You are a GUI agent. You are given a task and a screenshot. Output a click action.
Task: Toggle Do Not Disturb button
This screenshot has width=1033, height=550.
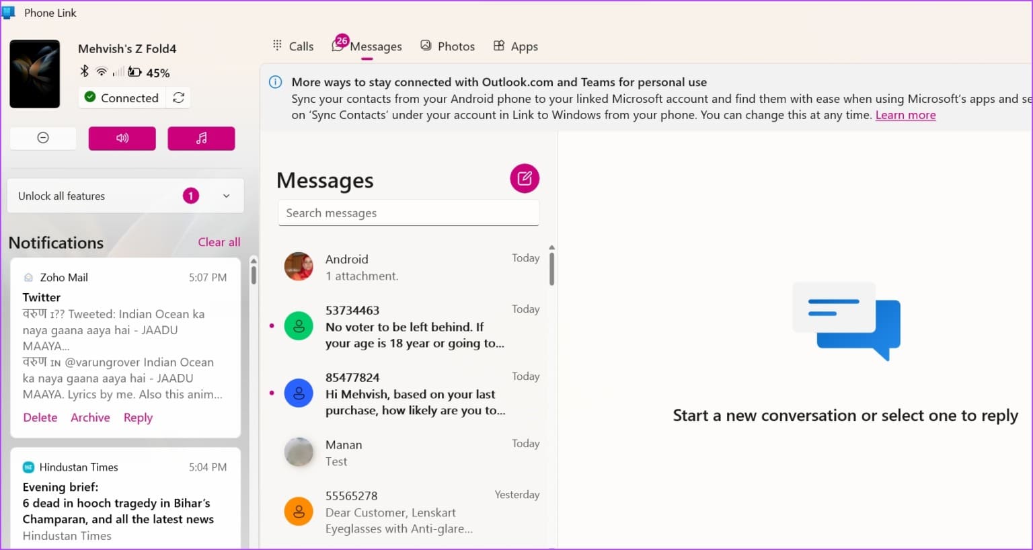pos(43,138)
